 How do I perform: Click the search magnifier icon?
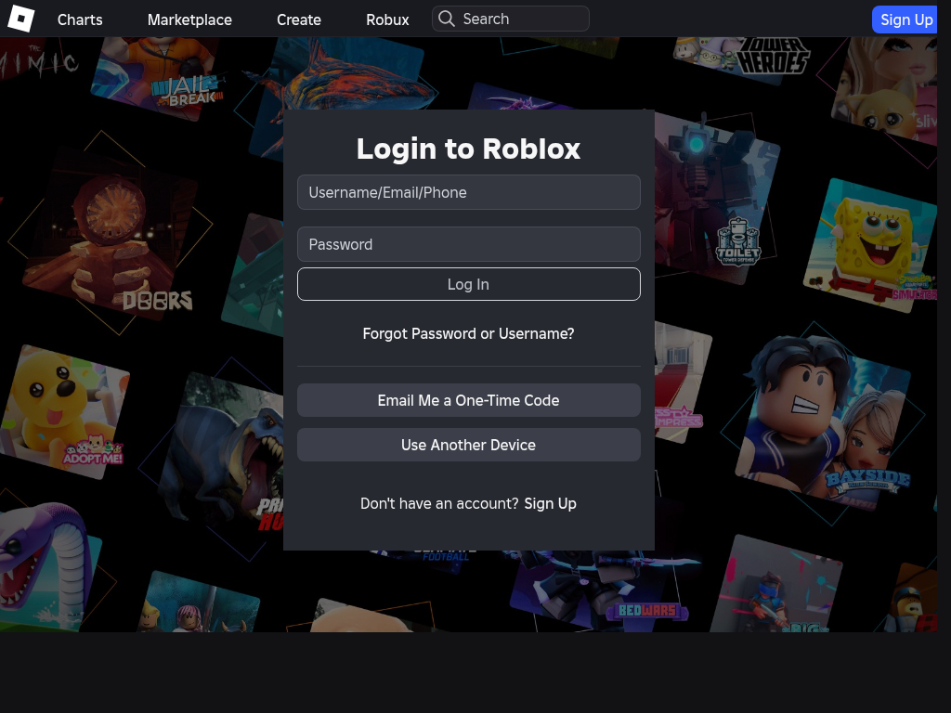(447, 19)
